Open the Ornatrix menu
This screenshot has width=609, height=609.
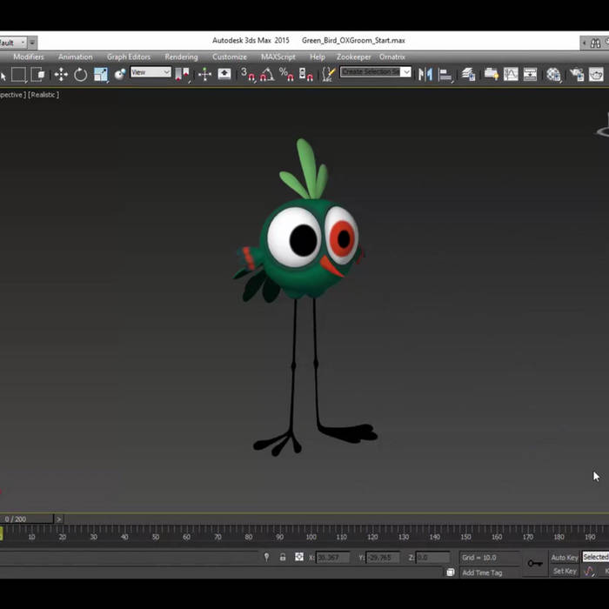point(391,57)
